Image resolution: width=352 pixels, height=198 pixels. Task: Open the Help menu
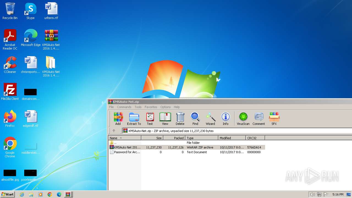pyautogui.click(x=177, y=107)
